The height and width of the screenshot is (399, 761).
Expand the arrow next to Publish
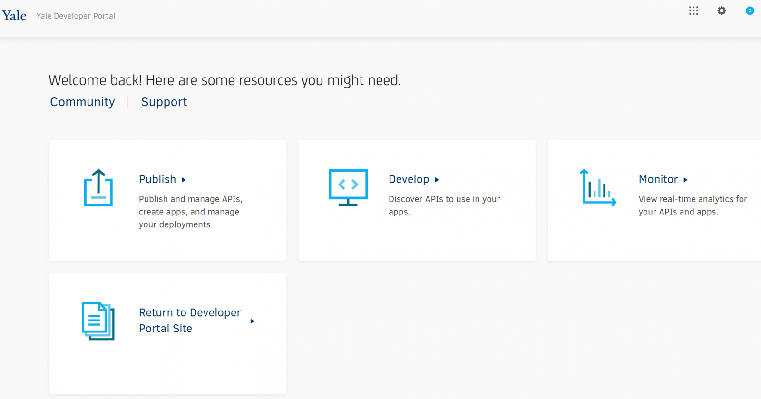pos(184,180)
